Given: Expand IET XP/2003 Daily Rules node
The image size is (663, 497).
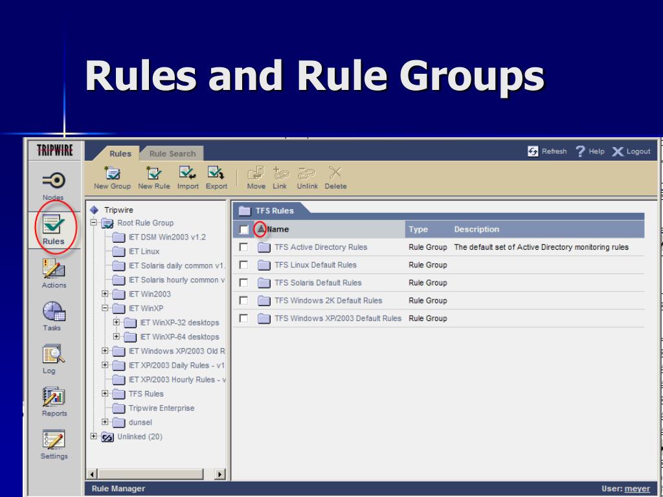Looking at the screenshot, I should pyautogui.click(x=105, y=365).
